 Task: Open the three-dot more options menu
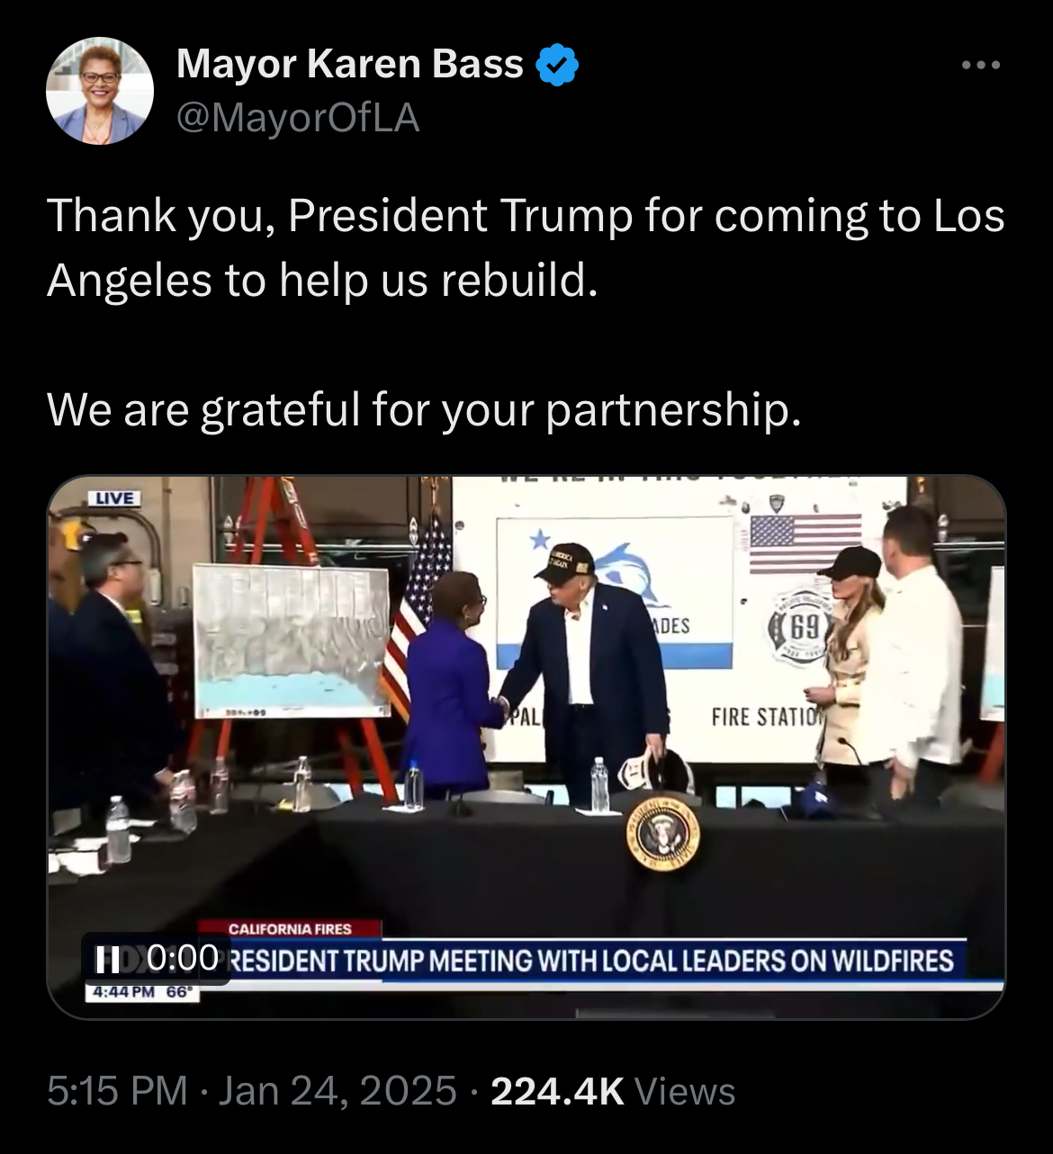coord(980,66)
